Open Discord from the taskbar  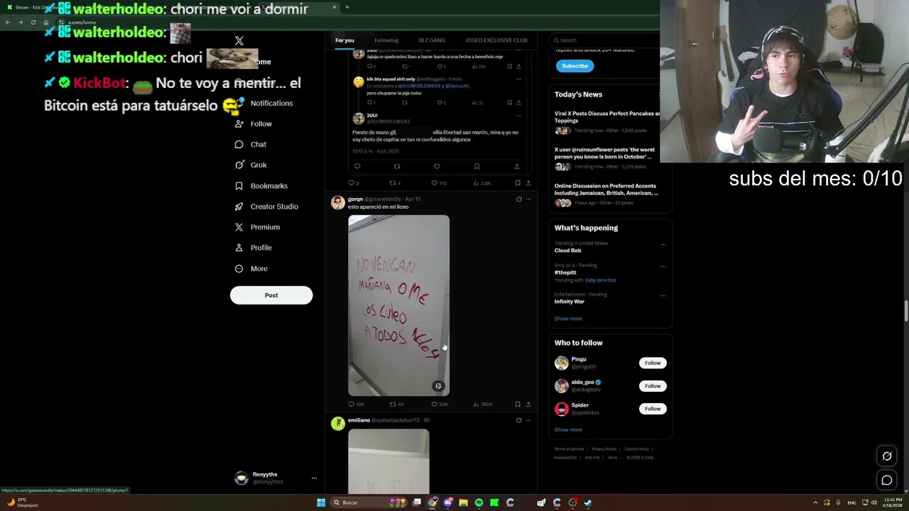click(x=448, y=502)
